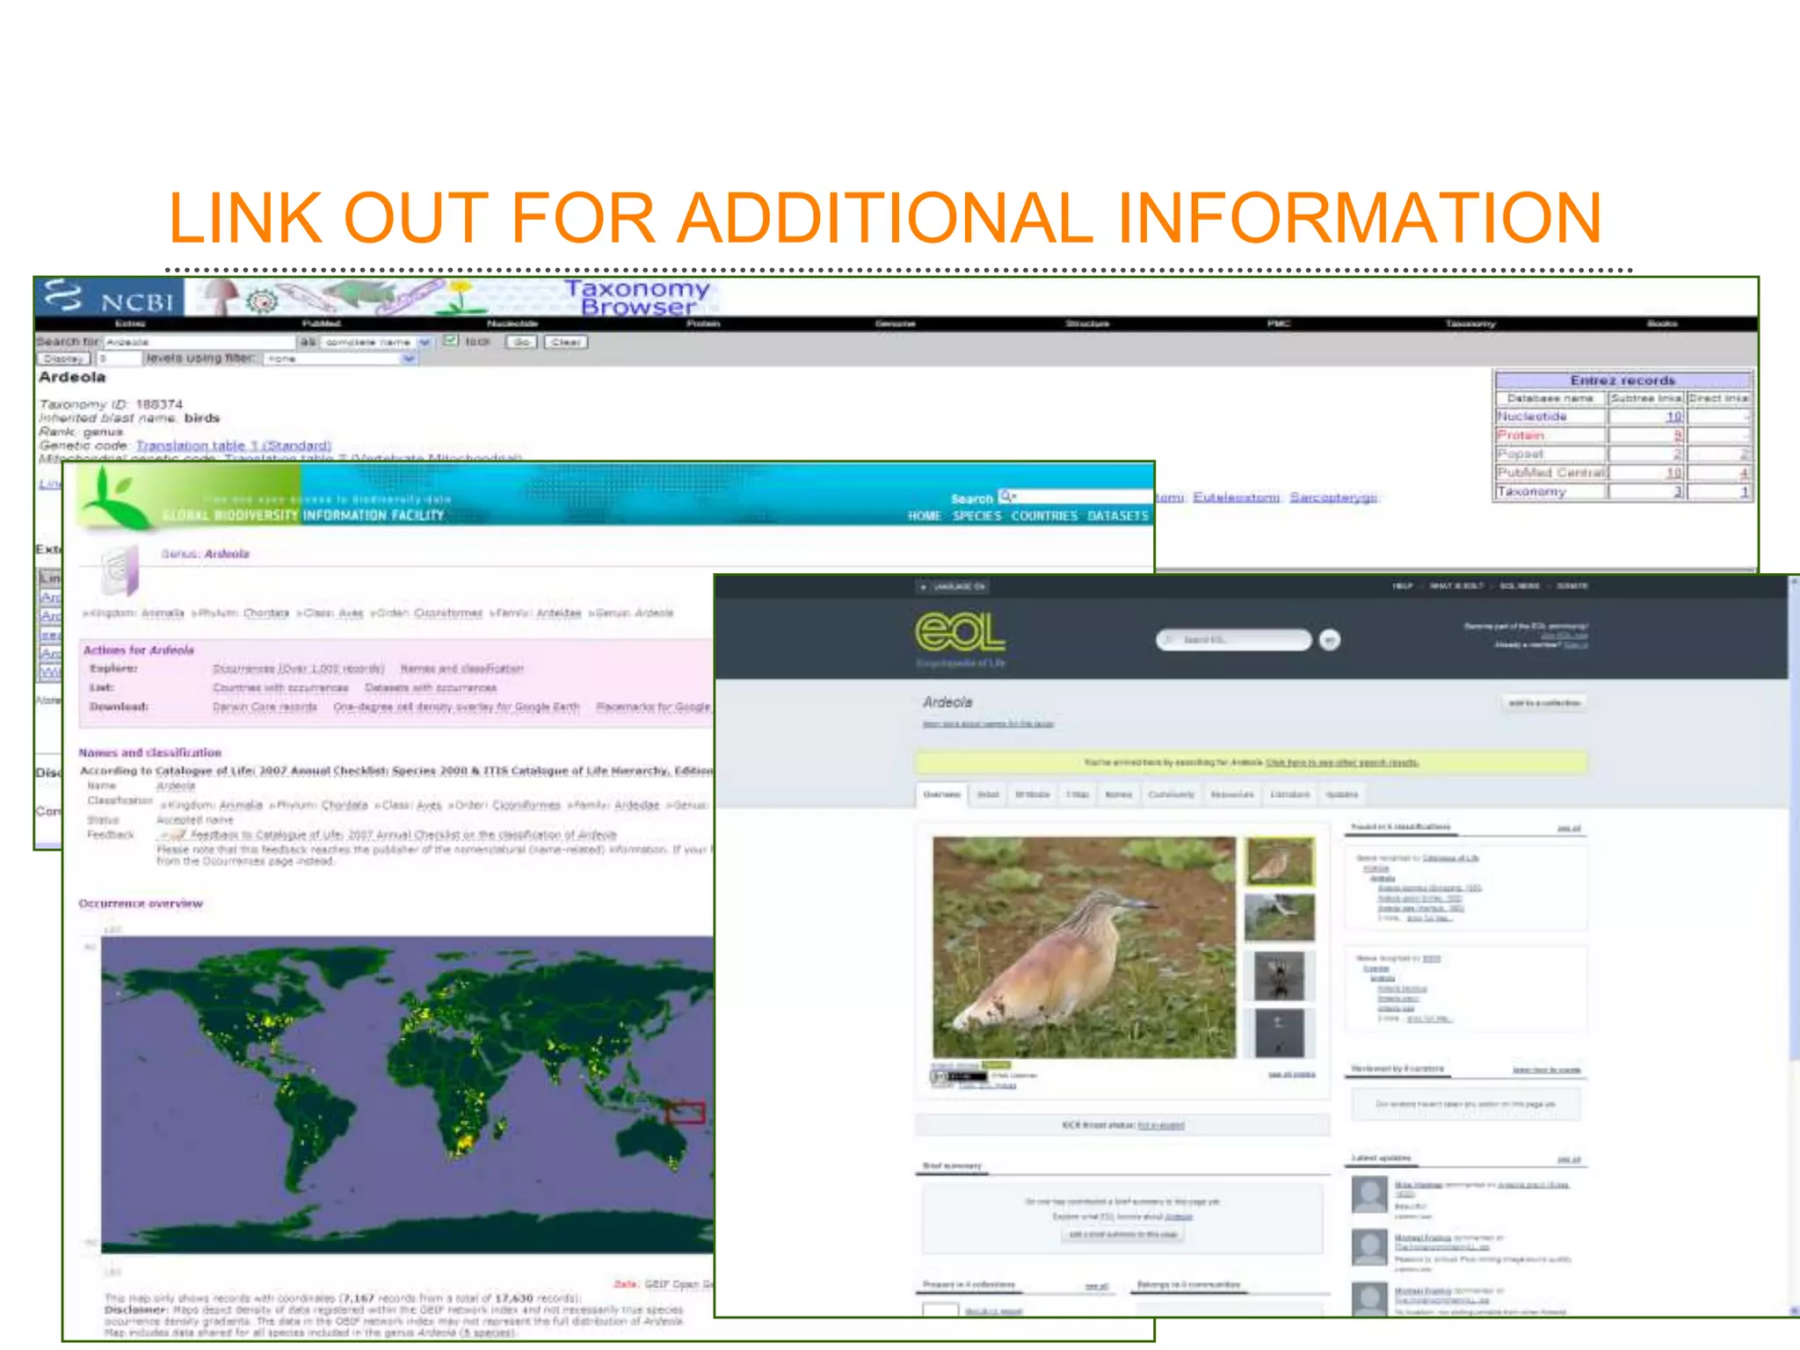This screenshot has height=1350, width=1800.
Task: Toggle the lock checkbox in NCBI search
Action: tap(451, 341)
